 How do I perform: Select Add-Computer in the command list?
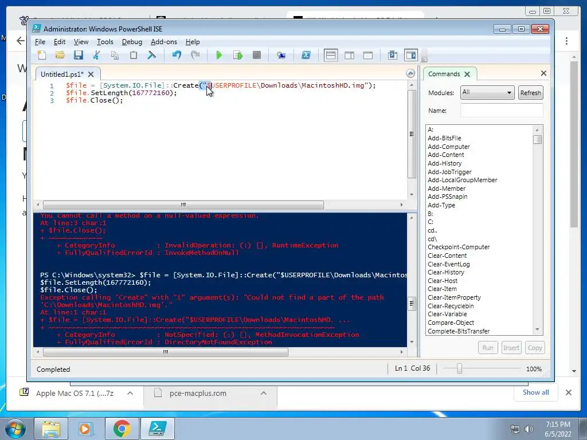pos(448,147)
